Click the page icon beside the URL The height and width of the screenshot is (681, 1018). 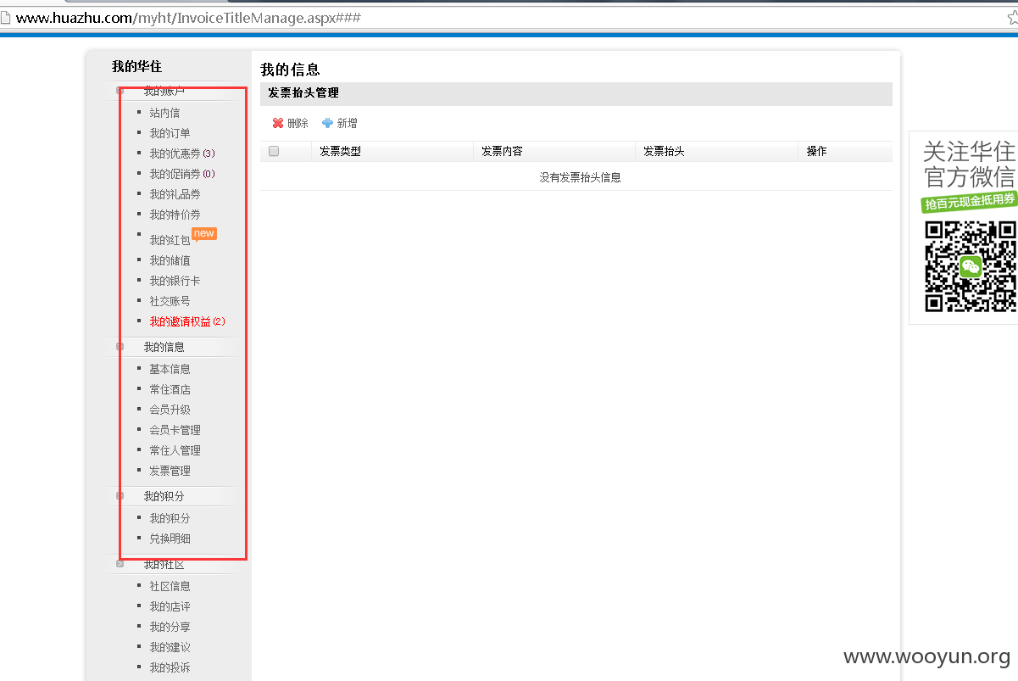[5, 17]
